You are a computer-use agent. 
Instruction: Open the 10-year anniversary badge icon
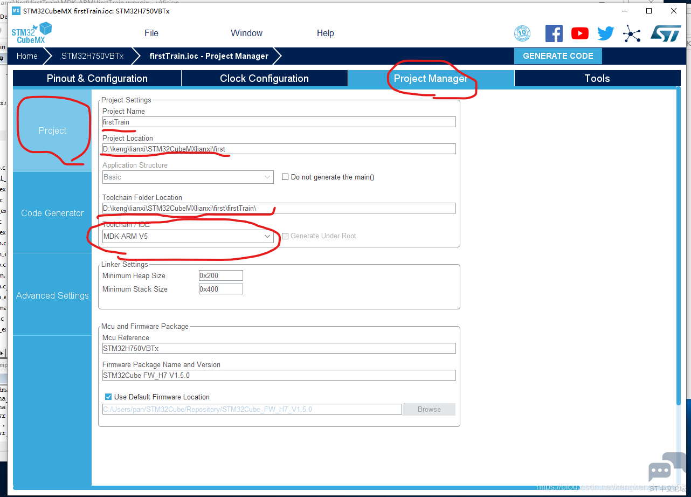[x=522, y=33]
